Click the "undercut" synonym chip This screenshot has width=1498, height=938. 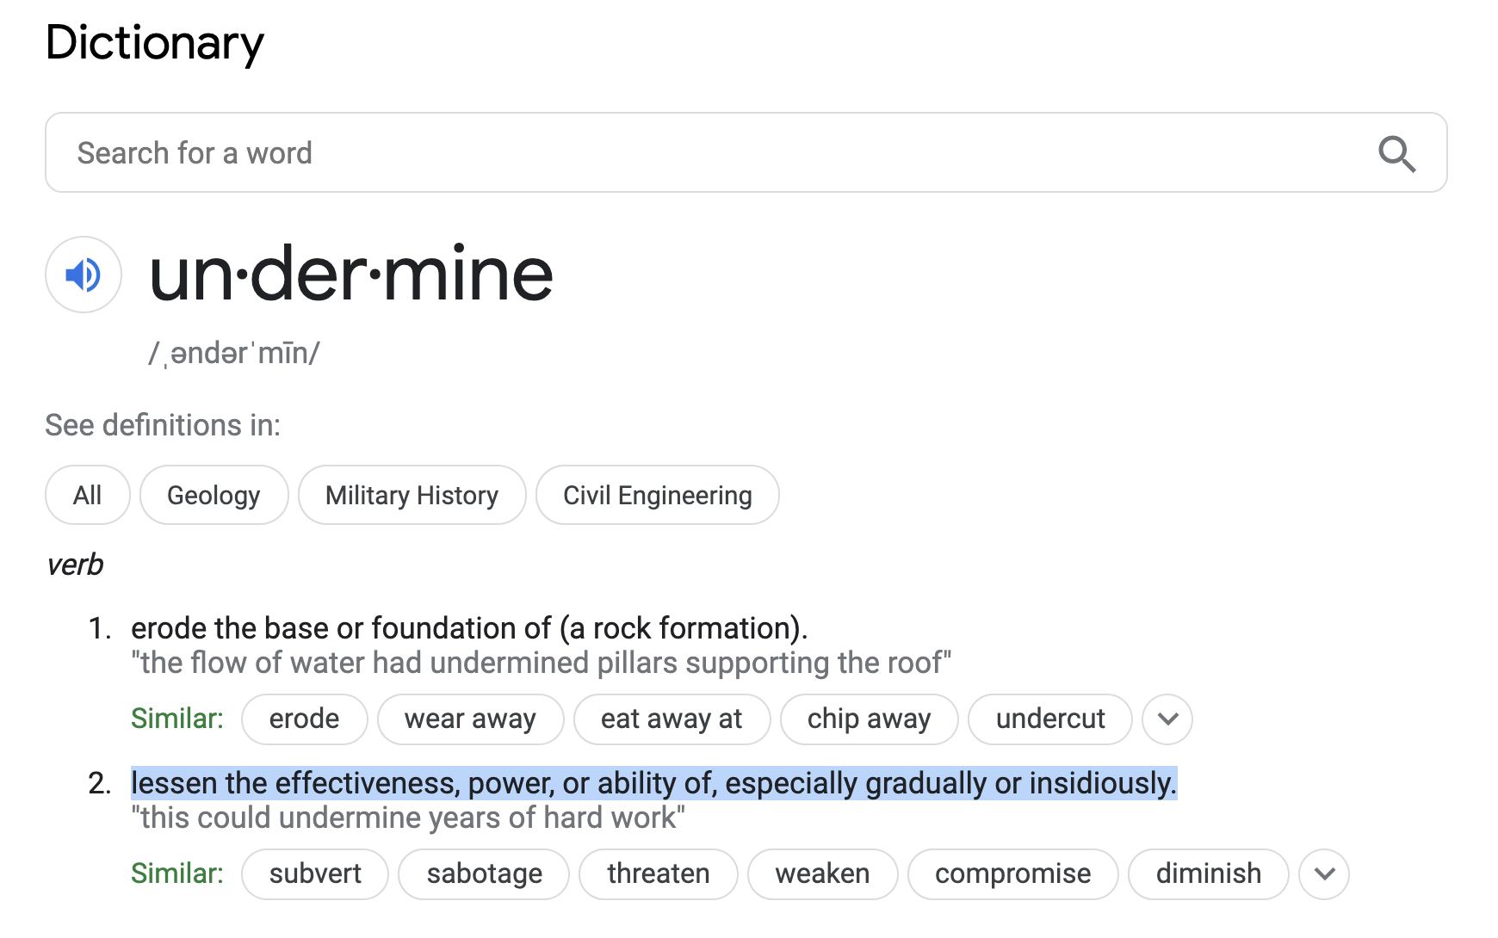1049,719
